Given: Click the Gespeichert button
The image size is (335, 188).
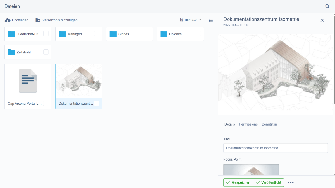Looking at the screenshot, I should click(x=238, y=182).
